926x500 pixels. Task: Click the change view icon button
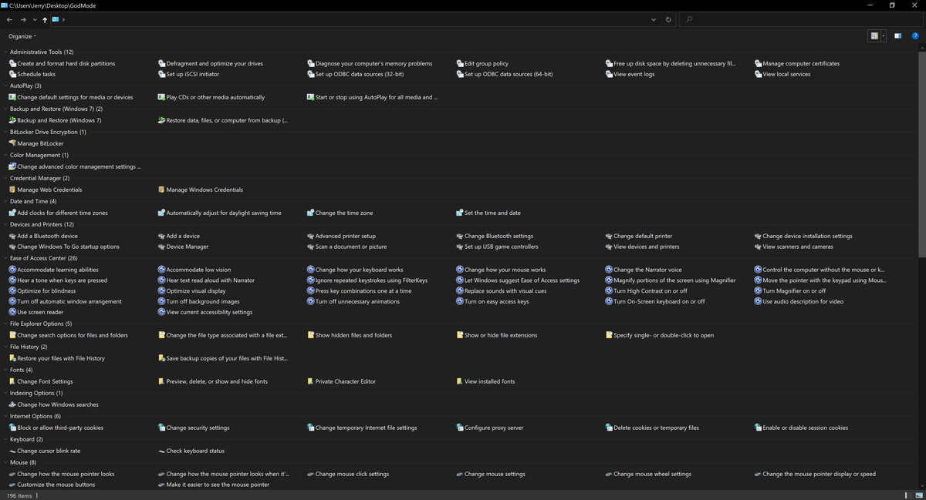(874, 36)
